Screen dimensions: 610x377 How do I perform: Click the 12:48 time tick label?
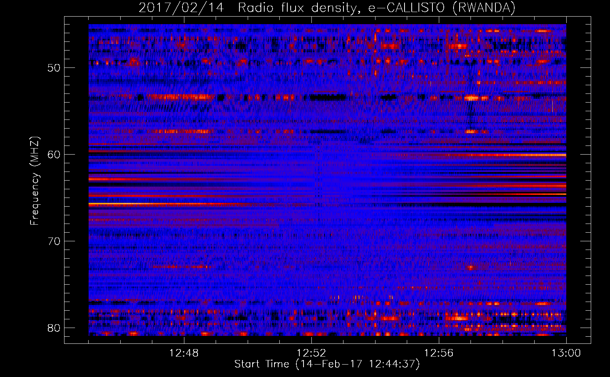coord(184,353)
